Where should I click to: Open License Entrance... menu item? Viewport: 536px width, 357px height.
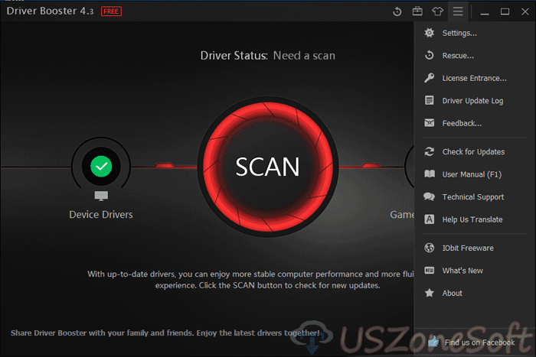pyautogui.click(x=474, y=78)
